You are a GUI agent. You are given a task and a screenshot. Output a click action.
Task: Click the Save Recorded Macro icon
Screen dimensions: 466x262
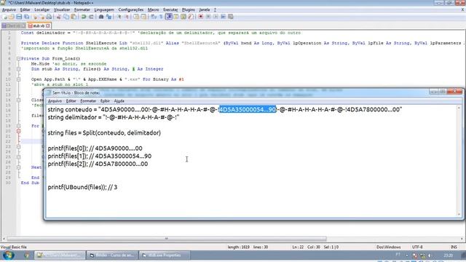click(x=230, y=17)
